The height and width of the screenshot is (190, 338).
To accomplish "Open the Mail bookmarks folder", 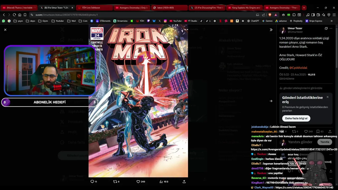I will (71, 21).
